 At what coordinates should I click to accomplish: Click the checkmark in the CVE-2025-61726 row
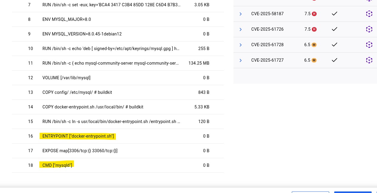tap(335, 29)
